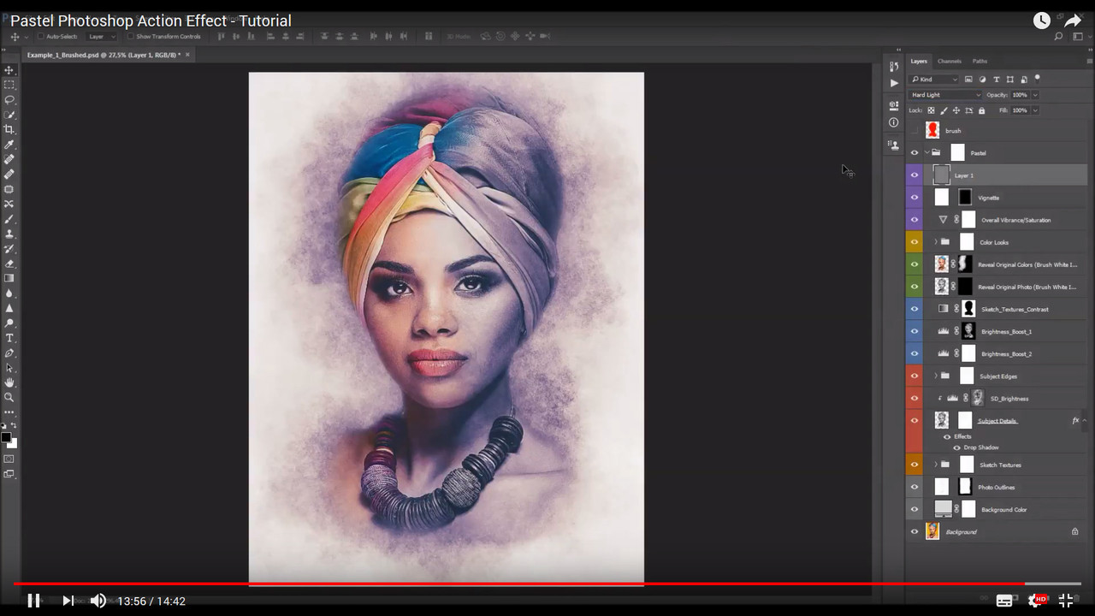Select the Layers tab
Screen dimensions: 1095x616
coord(919,61)
